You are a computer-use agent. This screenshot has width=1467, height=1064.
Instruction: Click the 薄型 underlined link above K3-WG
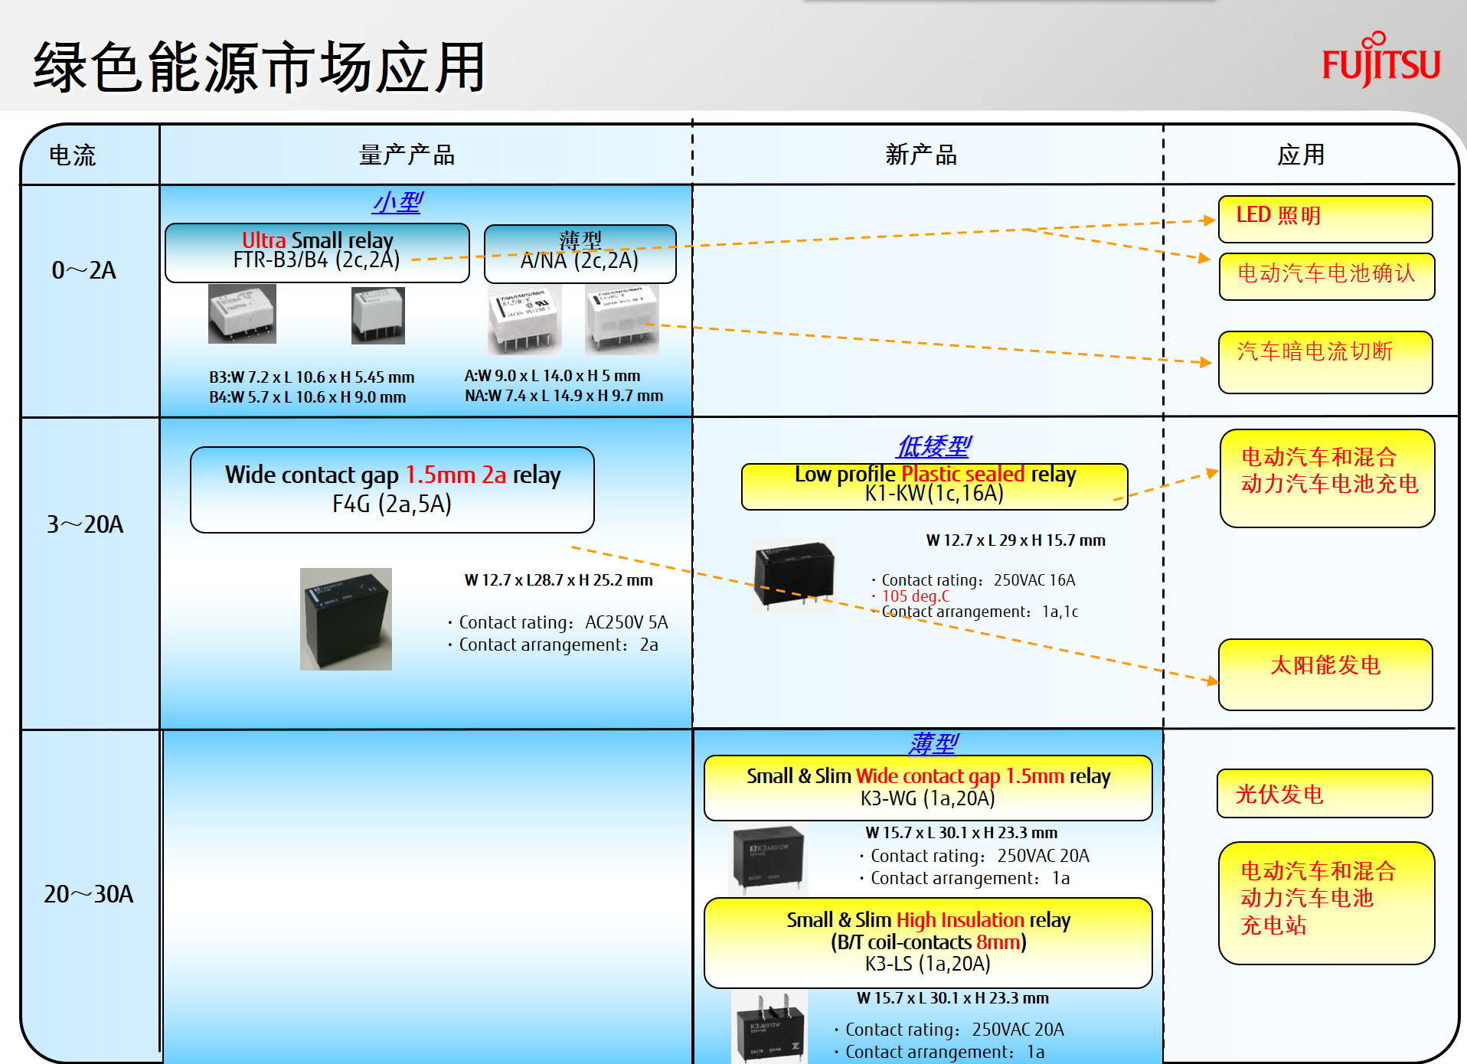click(x=933, y=743)
